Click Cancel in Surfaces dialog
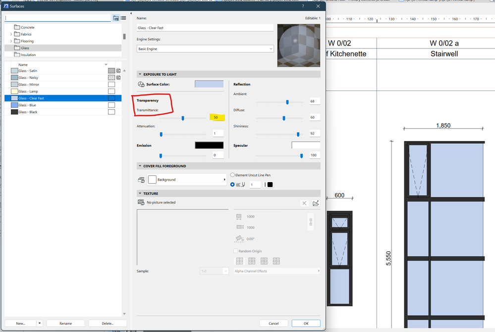This screenshot has height=332, width=495. [274, 324]
